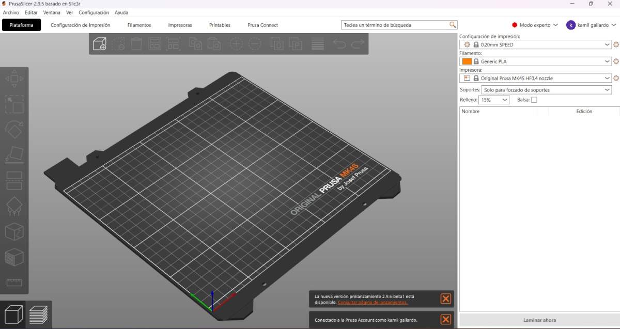Click the Add instance plus icon
Image resolution: width=620 pixels, height=329 pixels.
click(236, 44)
